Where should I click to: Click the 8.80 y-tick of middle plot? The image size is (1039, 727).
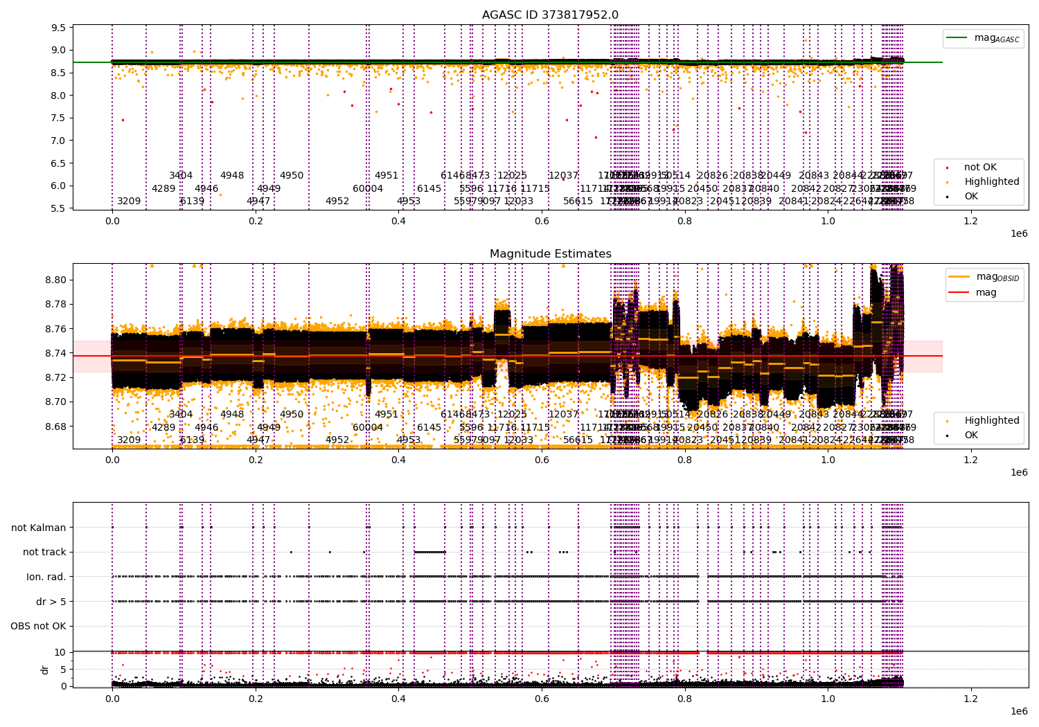57,280
